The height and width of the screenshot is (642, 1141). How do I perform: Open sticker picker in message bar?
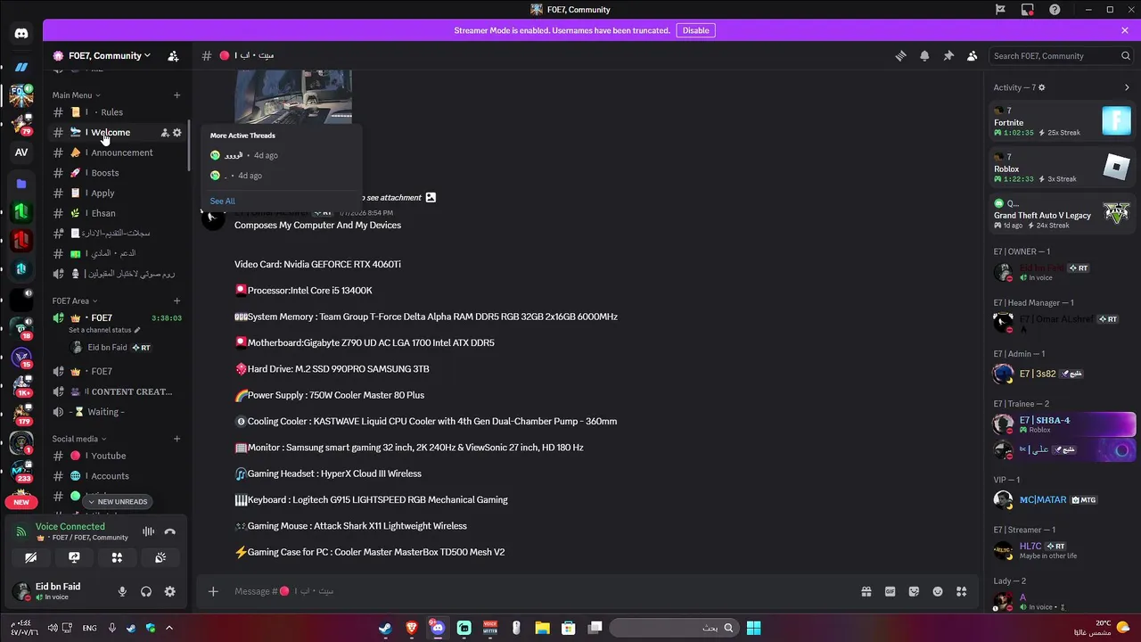914,591
